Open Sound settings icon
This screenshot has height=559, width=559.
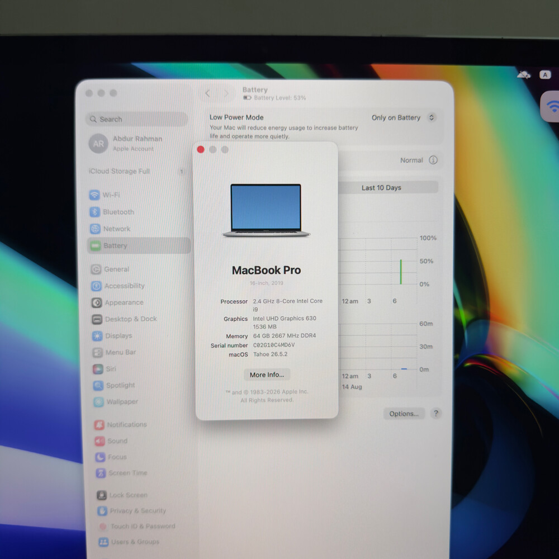point(100,441)
